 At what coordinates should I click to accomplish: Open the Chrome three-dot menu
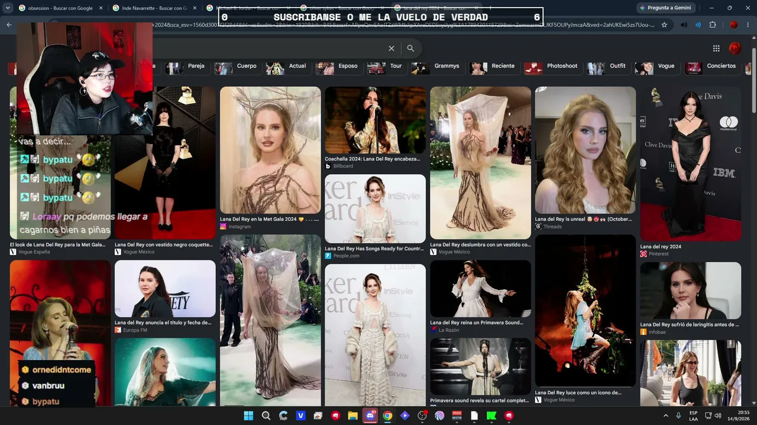pyautogui.click(x=749, y=25)
